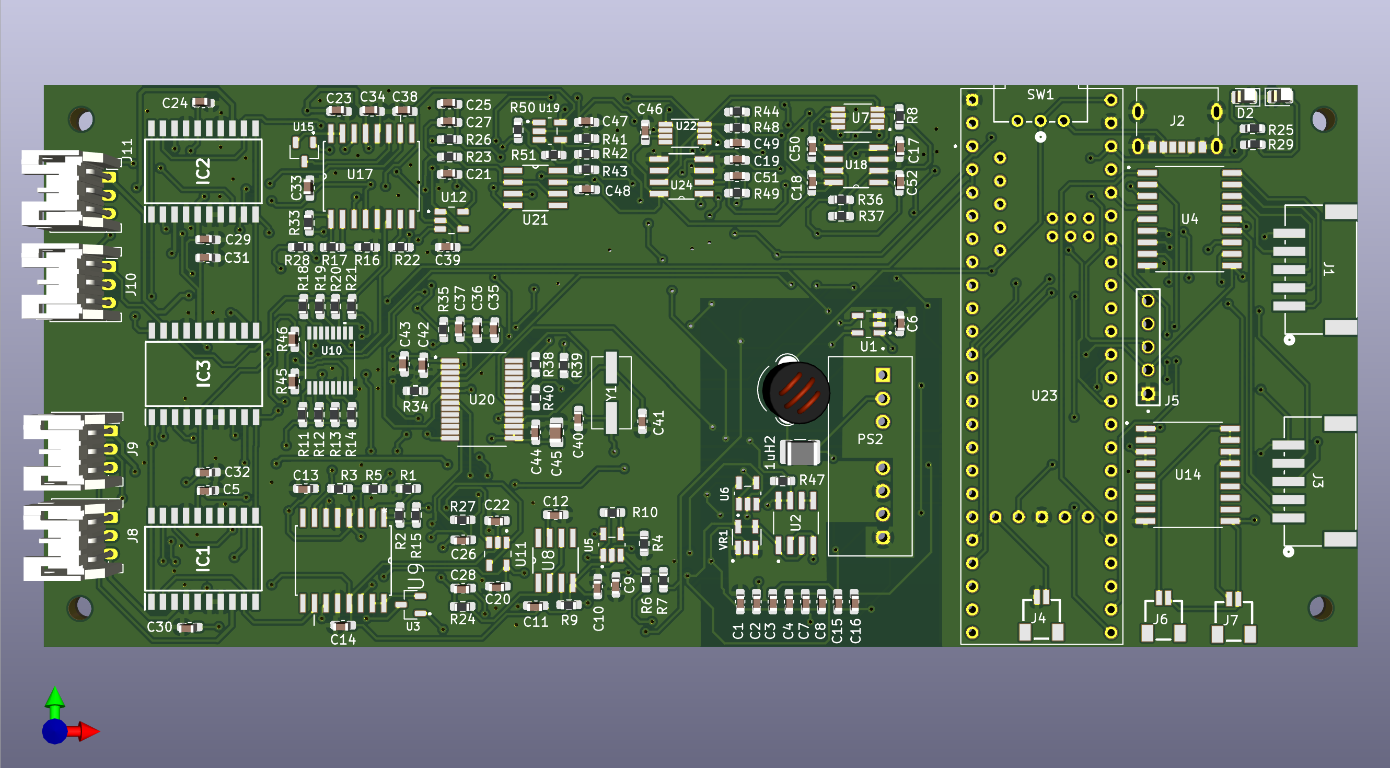Click the J4 connector label
Image resolution: width=1390 pixels, height=768 pixels.
(x=1039, y=618)
